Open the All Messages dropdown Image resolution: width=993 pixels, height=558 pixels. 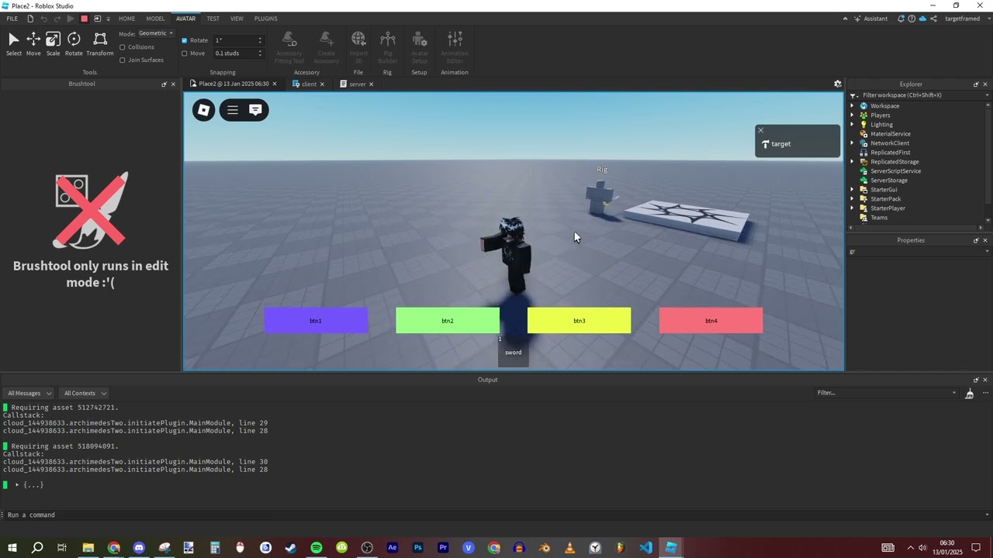(x=29, y=393)
